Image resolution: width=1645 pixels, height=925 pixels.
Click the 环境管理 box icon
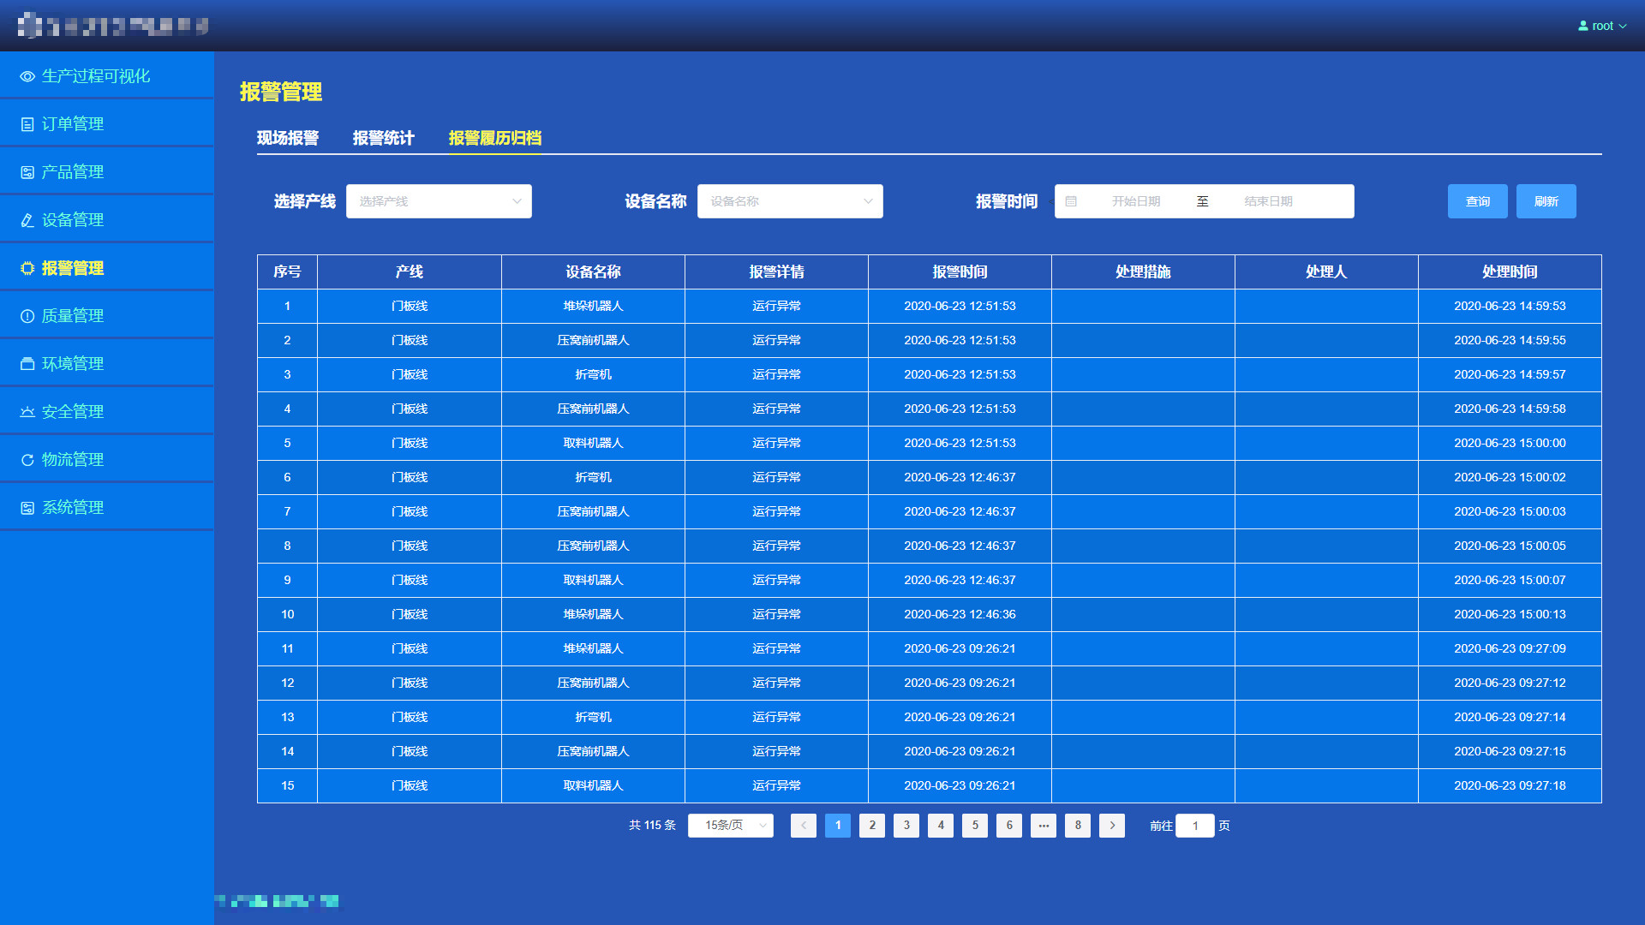(x=27, y=364)
